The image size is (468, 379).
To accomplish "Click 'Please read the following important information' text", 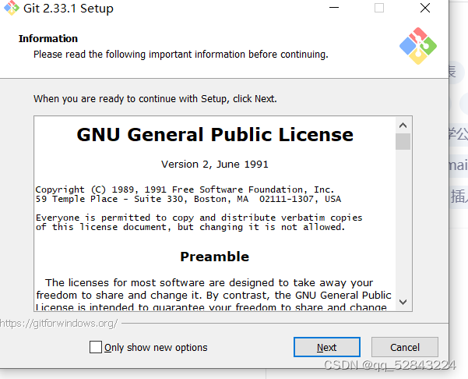I will coord(181,55).
